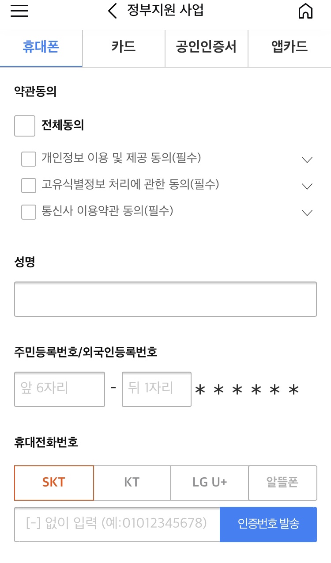The height and width of the screenshot is (563, 331).
Task: Focus the 앞 6자리 resident number field
Action: pyautogui.click(x=60, y=389)
